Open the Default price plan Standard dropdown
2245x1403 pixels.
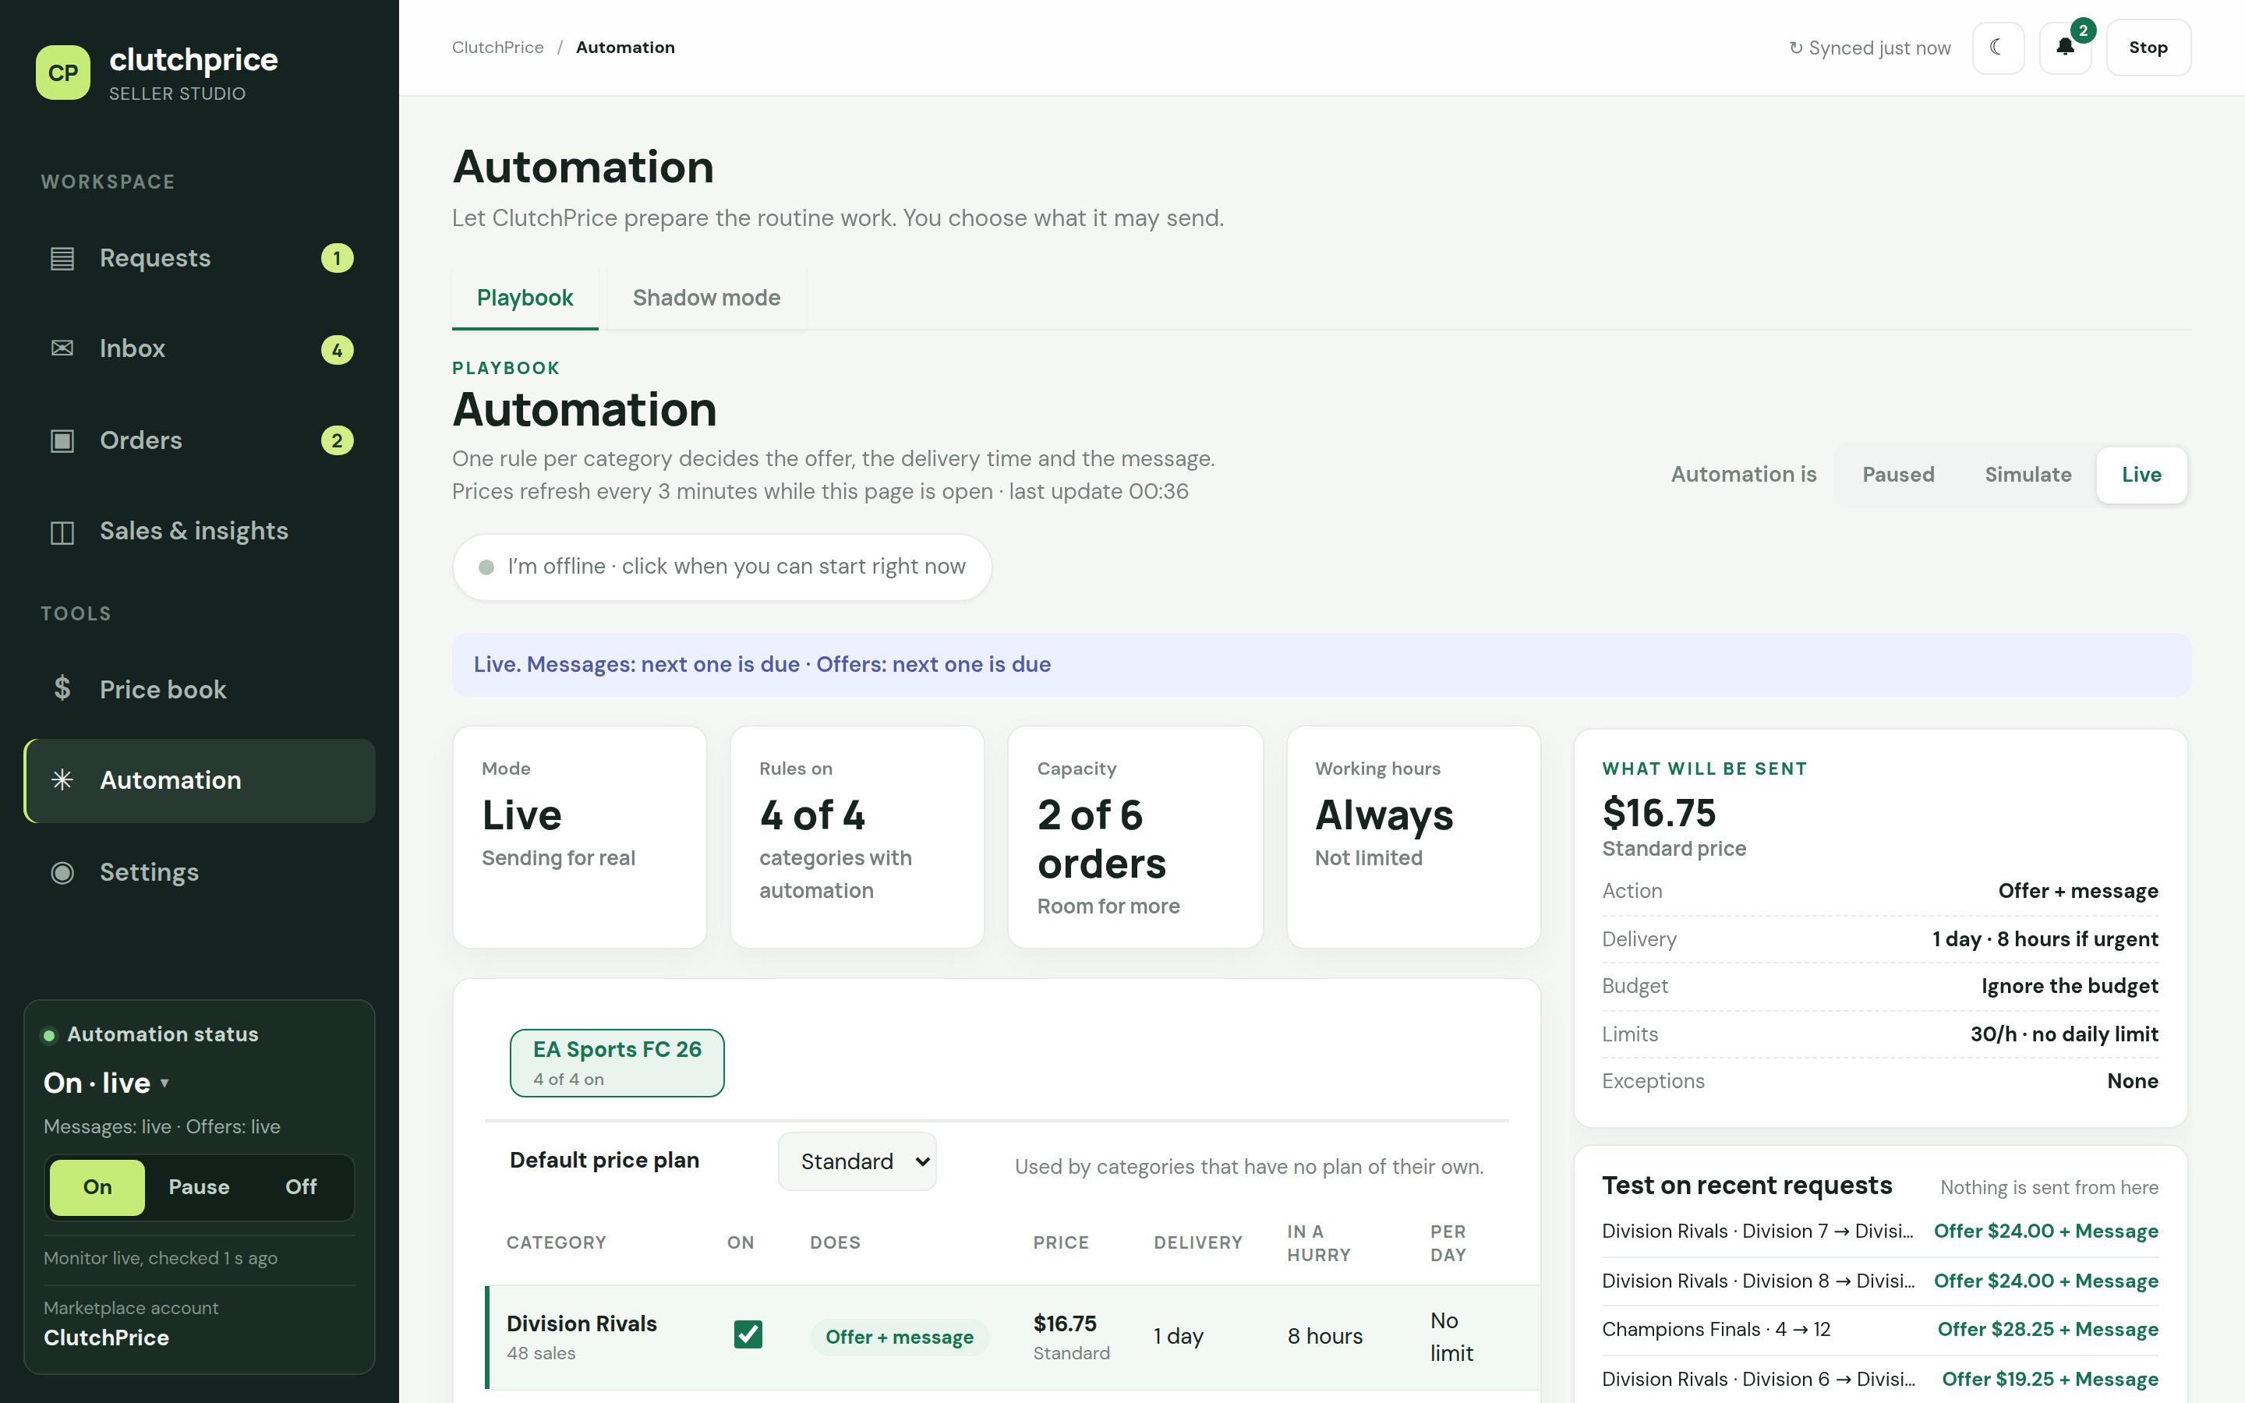pyautogui.click(x=857, y=1161)
